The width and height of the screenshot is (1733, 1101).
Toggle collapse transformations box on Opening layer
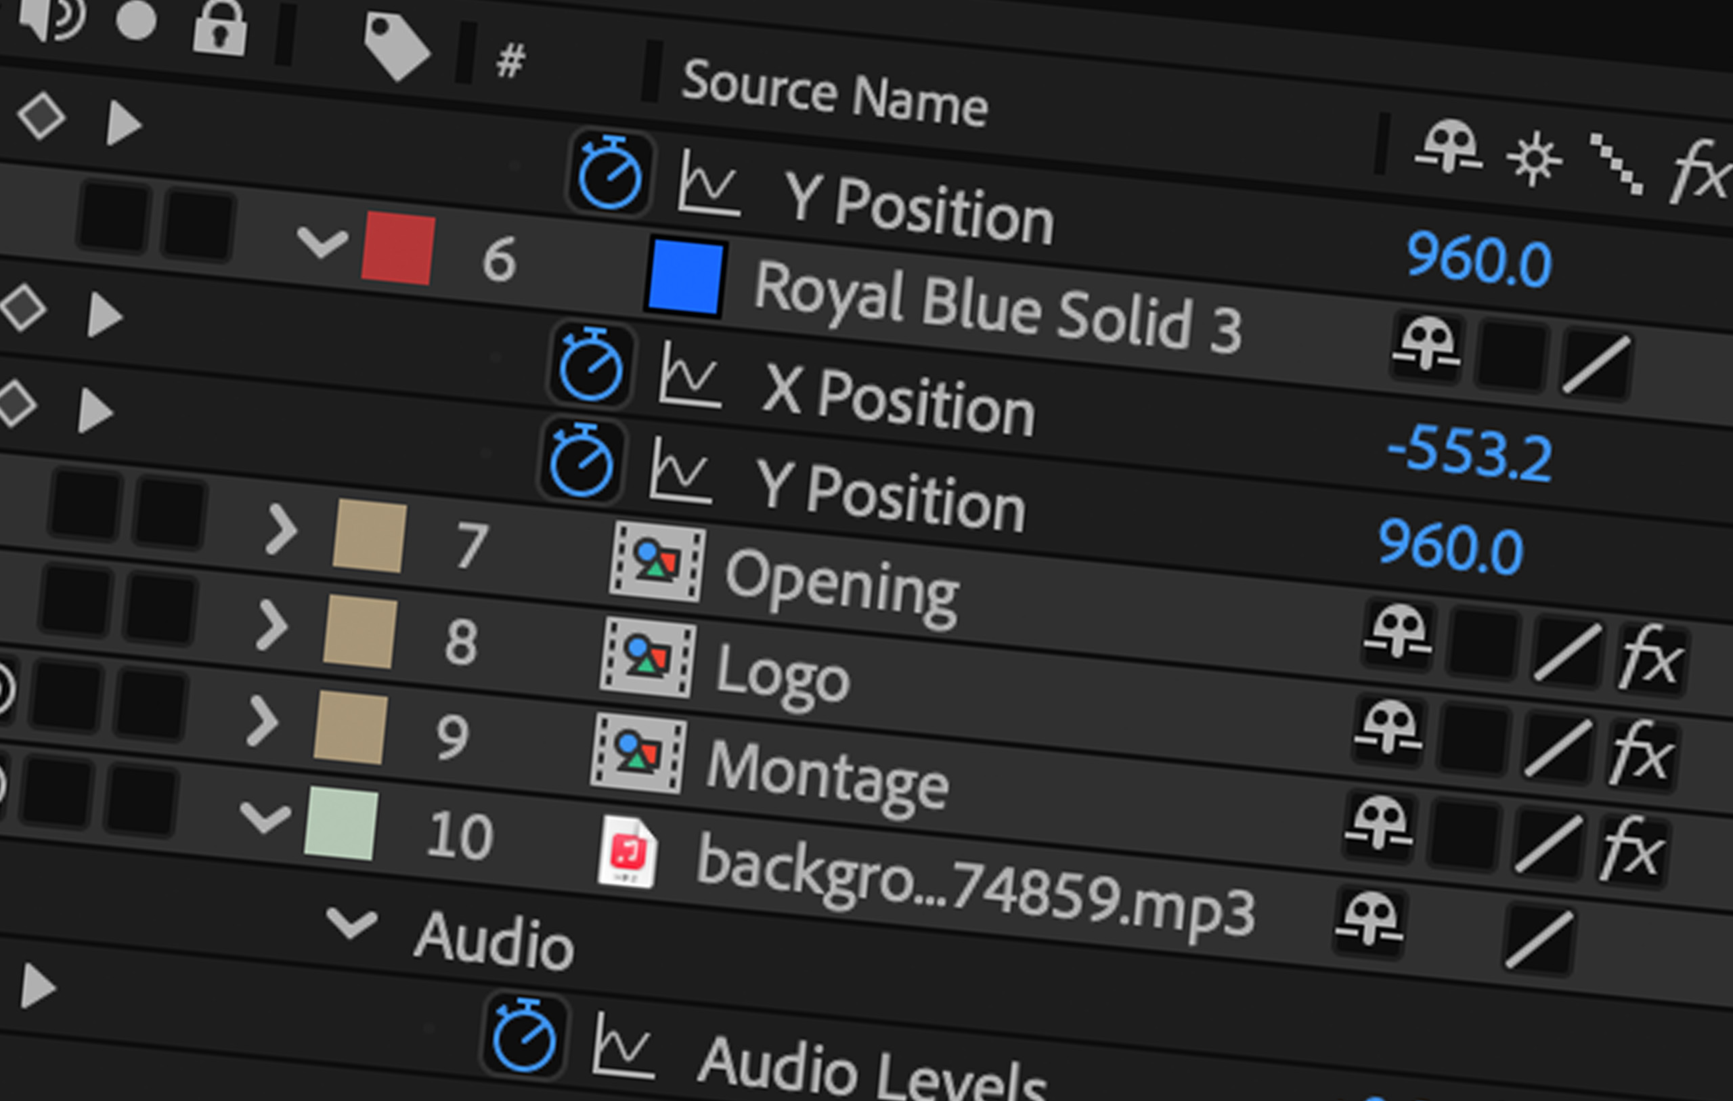tap(1484, 643)
